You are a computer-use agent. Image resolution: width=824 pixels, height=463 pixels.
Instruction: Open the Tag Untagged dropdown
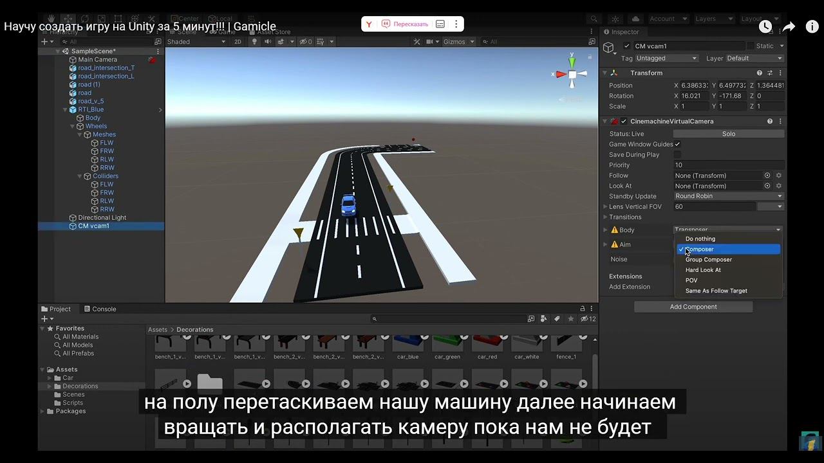(x=667, y=58)
